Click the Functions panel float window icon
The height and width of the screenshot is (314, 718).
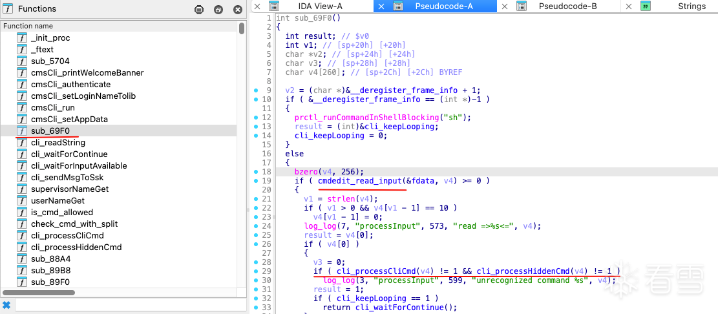tap(218, 9)
